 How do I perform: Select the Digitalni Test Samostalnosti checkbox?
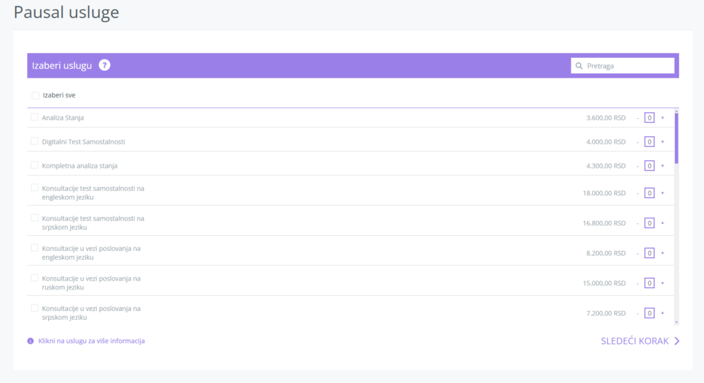pos(34,141)
